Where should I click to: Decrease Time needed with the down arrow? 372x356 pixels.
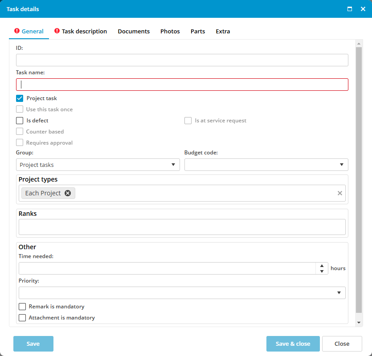coord(322,271)
